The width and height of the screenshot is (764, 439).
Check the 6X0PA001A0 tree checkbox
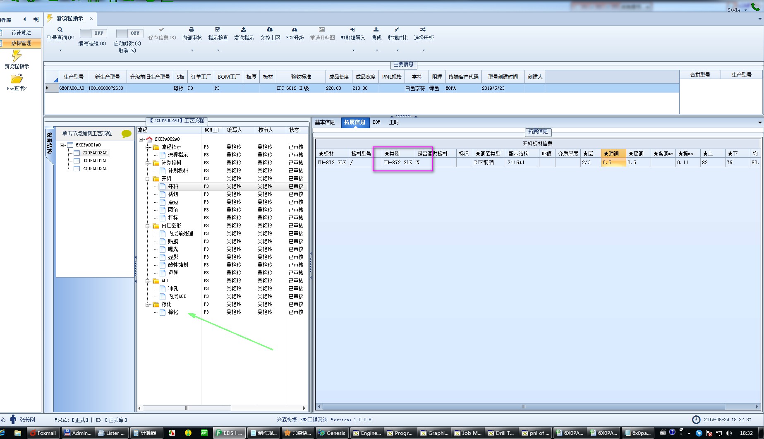tap(70, 145)
